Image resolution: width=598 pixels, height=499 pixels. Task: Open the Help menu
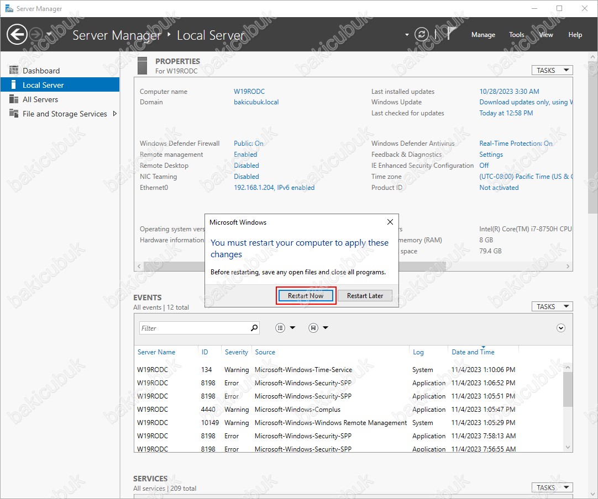point(575,35)
